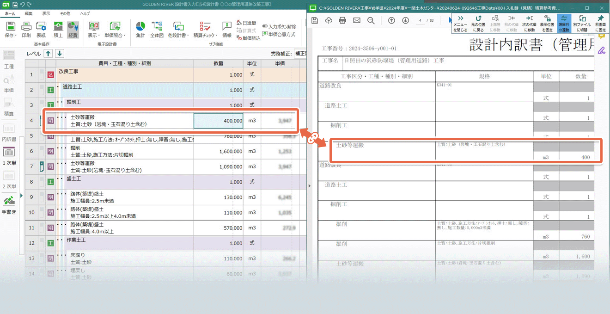
Task: Click the 日進量 daily progress item
Action: 246,23
